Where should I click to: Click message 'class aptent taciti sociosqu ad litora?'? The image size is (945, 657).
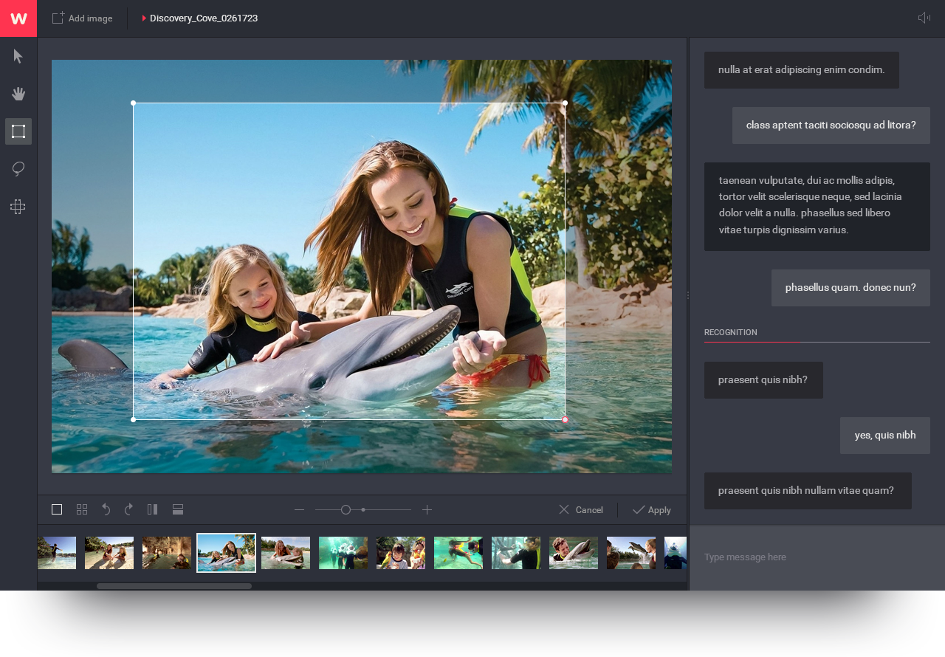[831, 125]
